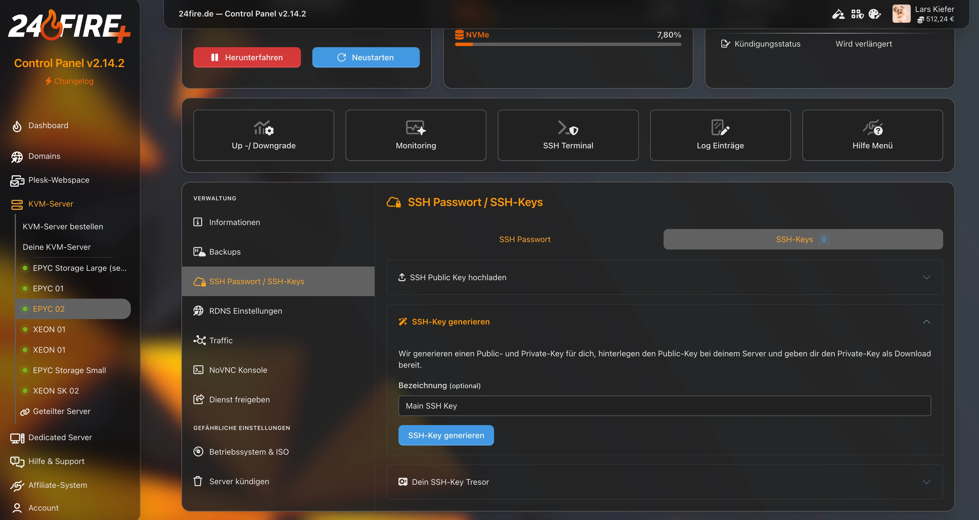The height and width of the screenshot is (520, 979).
Task: Open Server kündigen
Action: 278,482
